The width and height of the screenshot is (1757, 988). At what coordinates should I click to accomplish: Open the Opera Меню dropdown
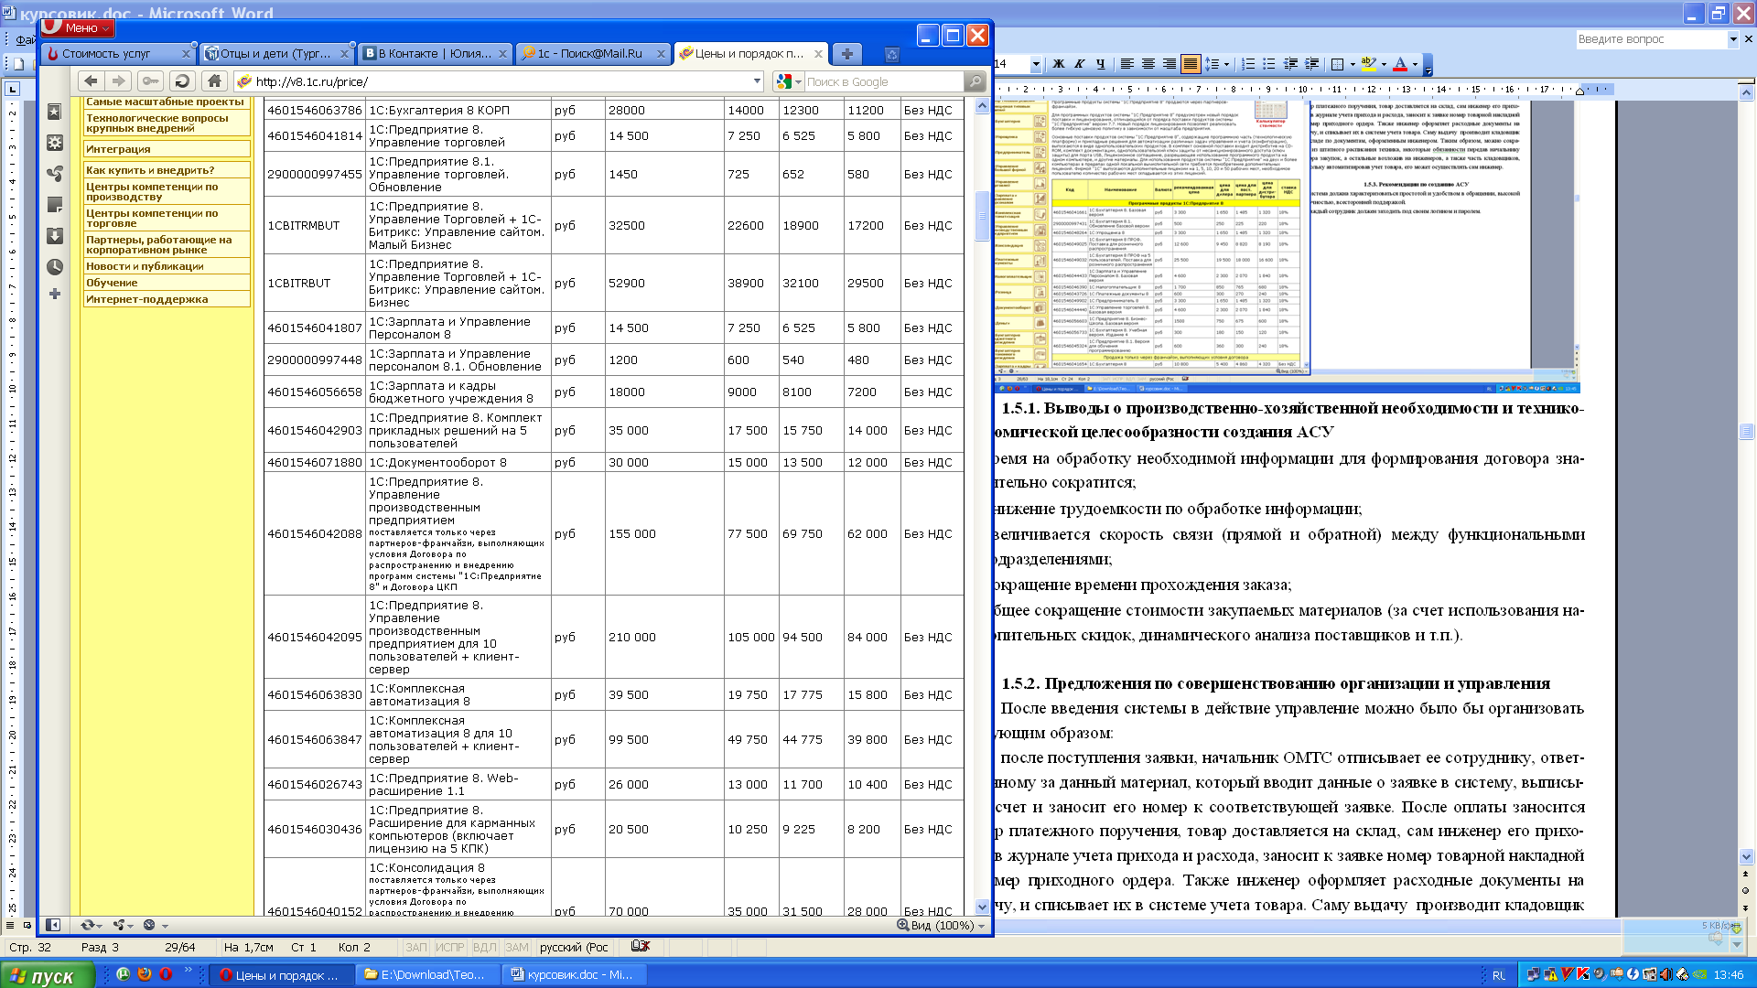pos(79,28)
